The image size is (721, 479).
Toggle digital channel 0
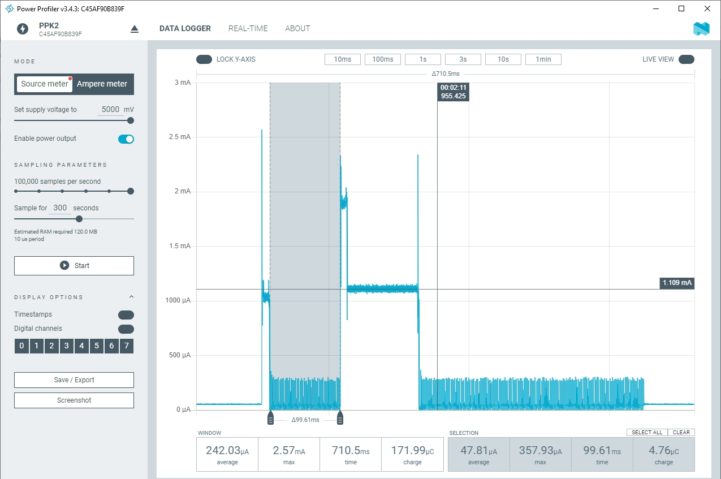coord(21,346)
